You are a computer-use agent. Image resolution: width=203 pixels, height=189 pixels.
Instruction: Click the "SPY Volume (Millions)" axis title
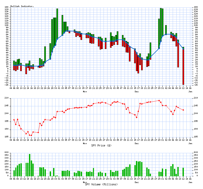101,184
